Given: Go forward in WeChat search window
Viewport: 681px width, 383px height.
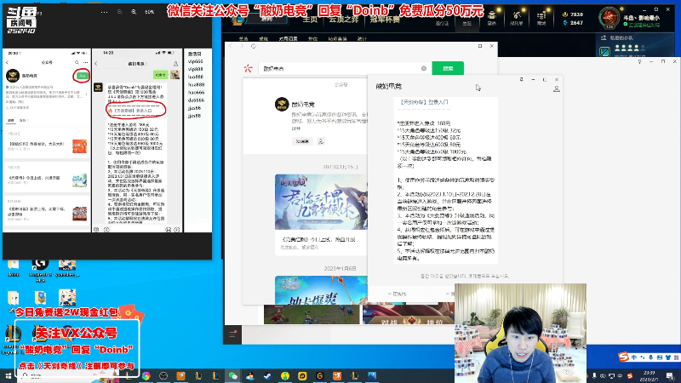Looking at the screenshot, I should [x=242, y=46].
